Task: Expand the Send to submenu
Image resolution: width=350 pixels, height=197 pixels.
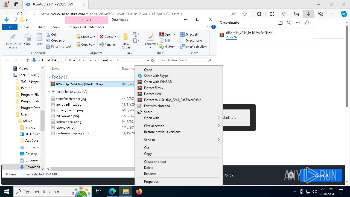Action: pos(179,140)
